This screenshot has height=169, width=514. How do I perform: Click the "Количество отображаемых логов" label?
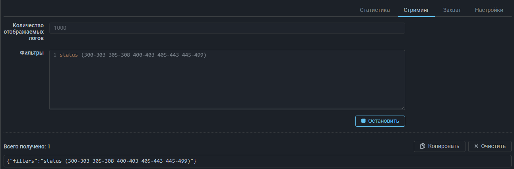[x=28, y=32]
